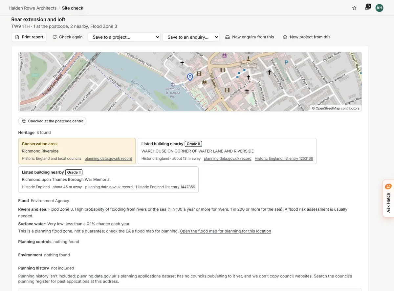Go to Halden Rowe Architects breadcrumb
394x291 pixels.
pyautogui.click(x=33, y=8)
